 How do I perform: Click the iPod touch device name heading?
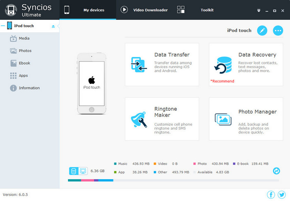coord(239,31)
